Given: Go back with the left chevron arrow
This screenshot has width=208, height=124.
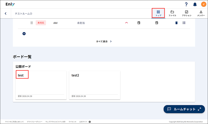Looking at the screenshot, I should (x=6, y=13).
